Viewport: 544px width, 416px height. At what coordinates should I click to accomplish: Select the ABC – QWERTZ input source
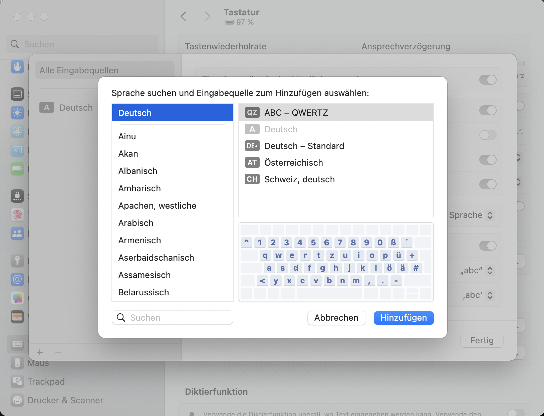[x=336, y=112]
